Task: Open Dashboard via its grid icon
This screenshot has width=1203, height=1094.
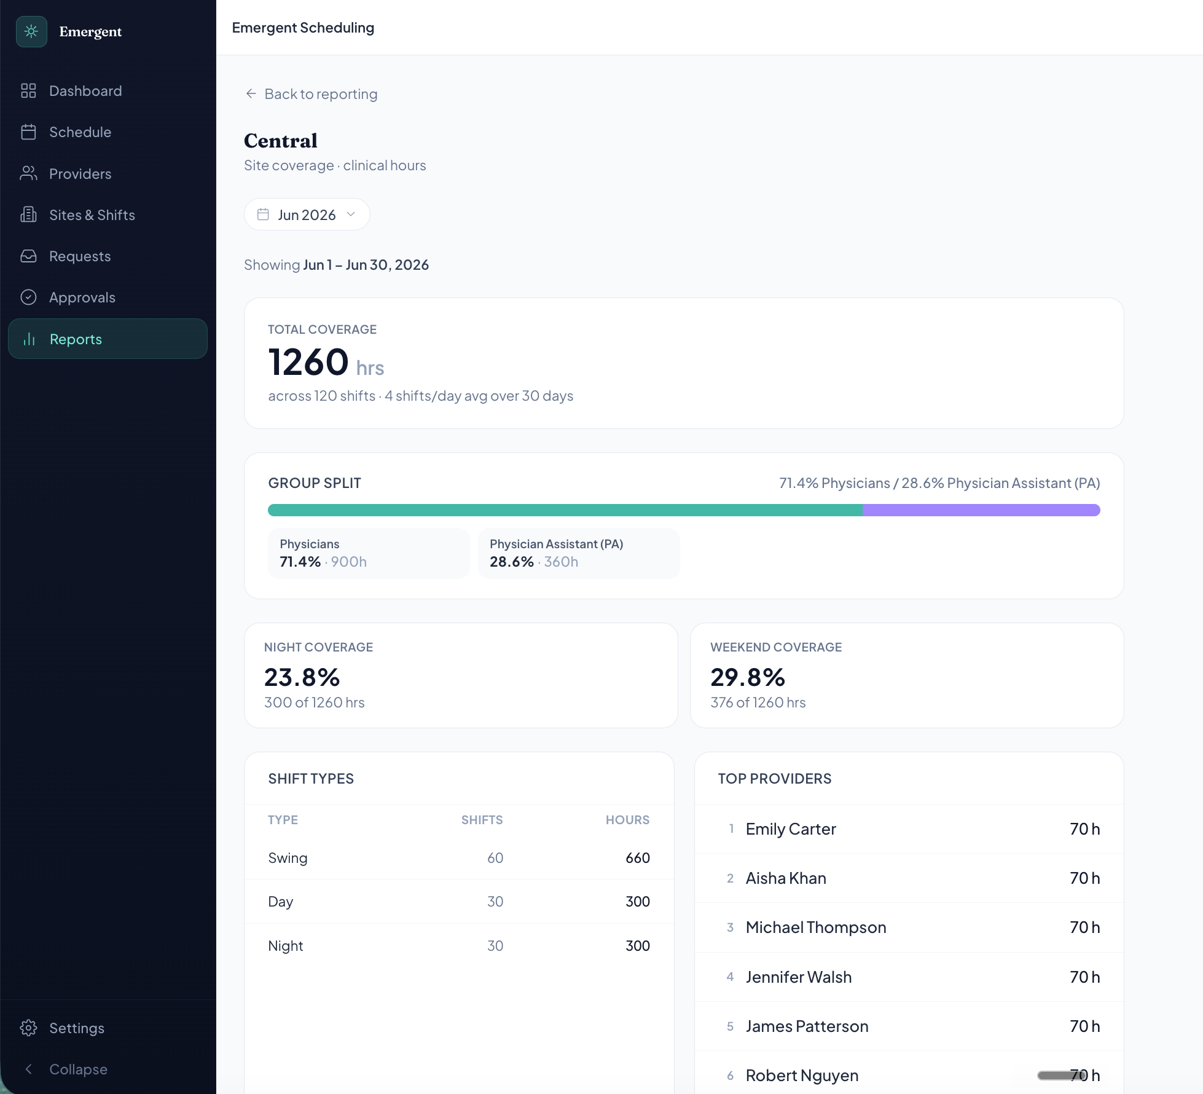Action: (28, 91)
